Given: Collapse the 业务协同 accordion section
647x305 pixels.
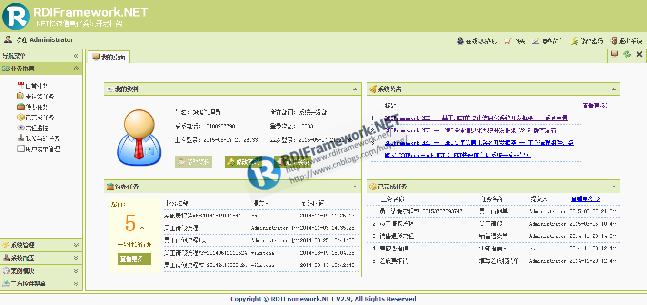Looking at the screenshot, I should (76, 69).
